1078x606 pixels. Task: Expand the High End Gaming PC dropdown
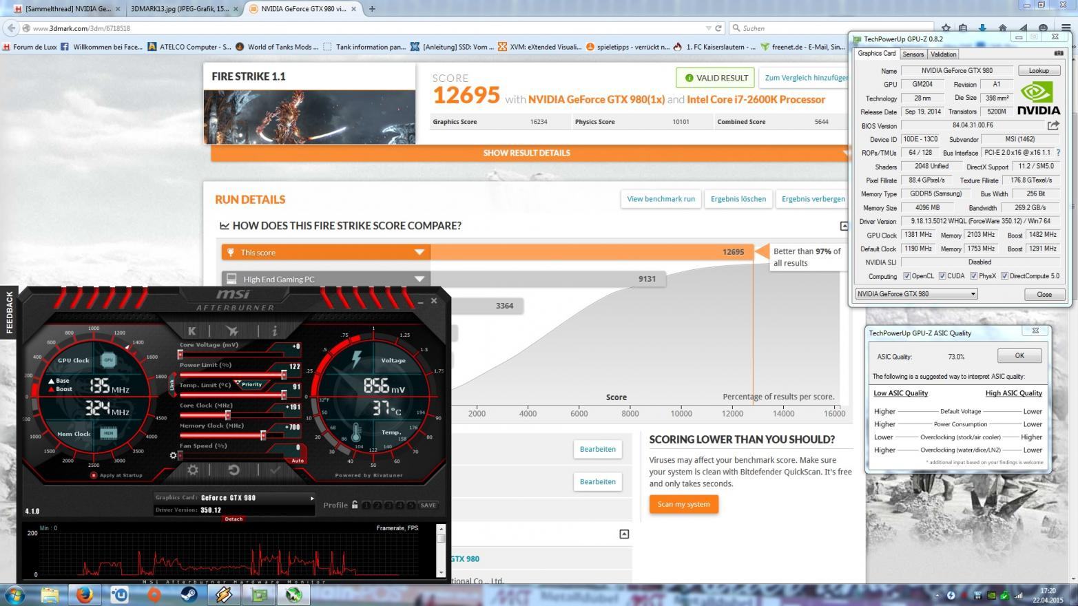point(419,279)
